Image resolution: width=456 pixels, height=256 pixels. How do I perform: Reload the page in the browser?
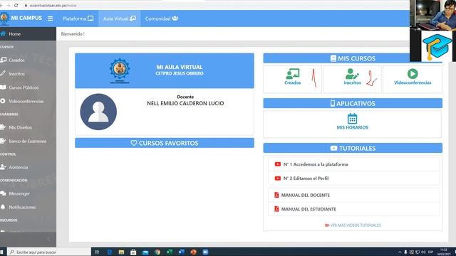pos(16,5)
